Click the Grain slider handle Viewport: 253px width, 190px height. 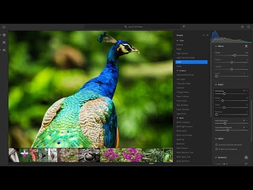217,76
